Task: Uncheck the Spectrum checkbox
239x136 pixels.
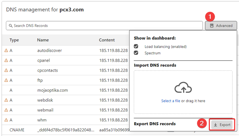Action: (x=136, y=53)
